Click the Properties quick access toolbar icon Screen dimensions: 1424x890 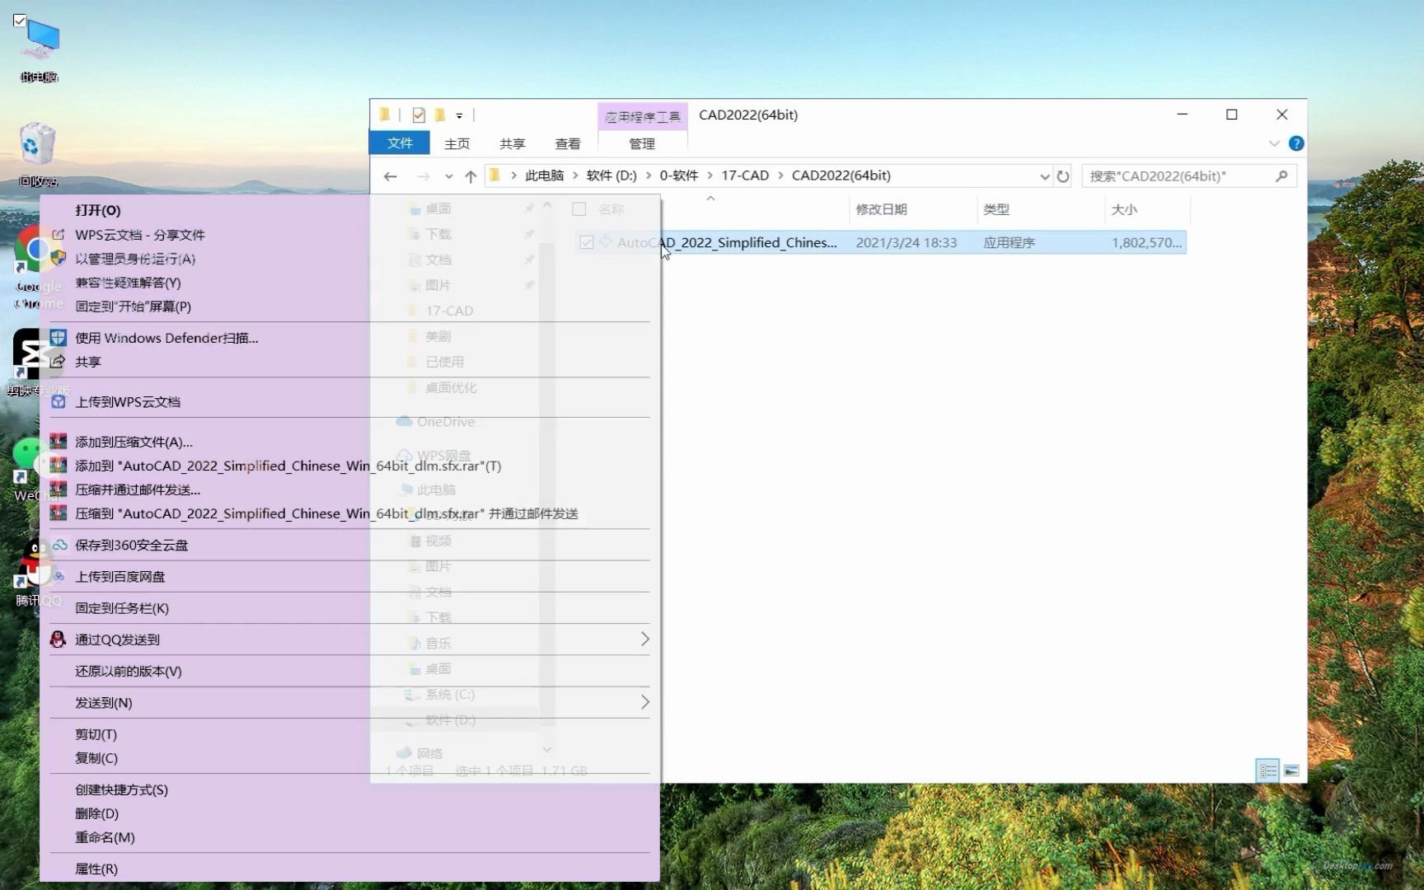click(x=419, y=115)
